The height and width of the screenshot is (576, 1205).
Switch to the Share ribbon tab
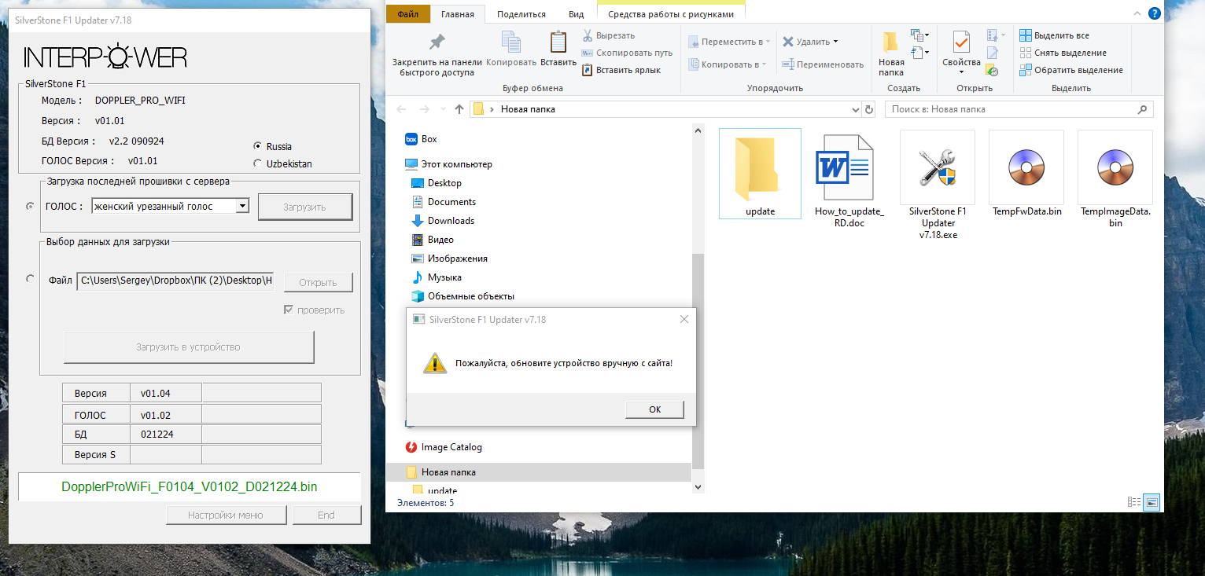(521, 14)
